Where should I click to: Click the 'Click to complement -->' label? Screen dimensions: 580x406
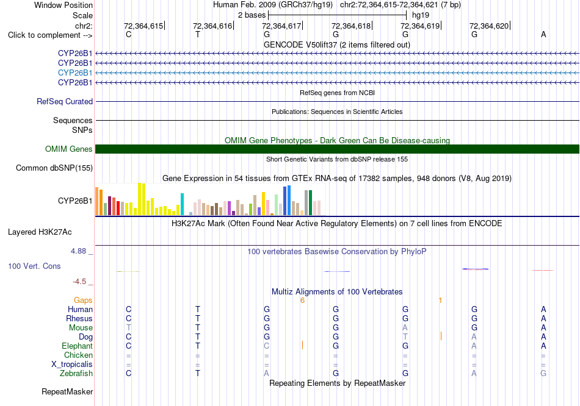[50, 35]
